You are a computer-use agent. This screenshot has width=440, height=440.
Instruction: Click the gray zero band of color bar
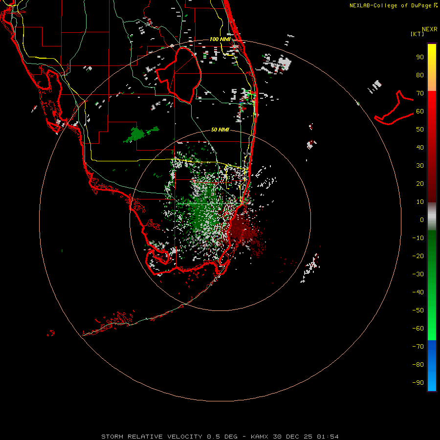tap(432, 217)
